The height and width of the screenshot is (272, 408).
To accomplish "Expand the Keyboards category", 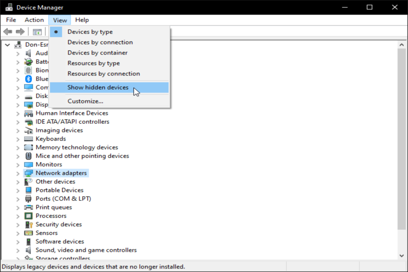I will pyautogui.click(x=18, y=140).
